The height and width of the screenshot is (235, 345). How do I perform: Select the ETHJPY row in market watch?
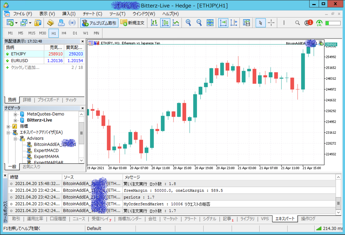pyautogui.click(x=24, y=54)
